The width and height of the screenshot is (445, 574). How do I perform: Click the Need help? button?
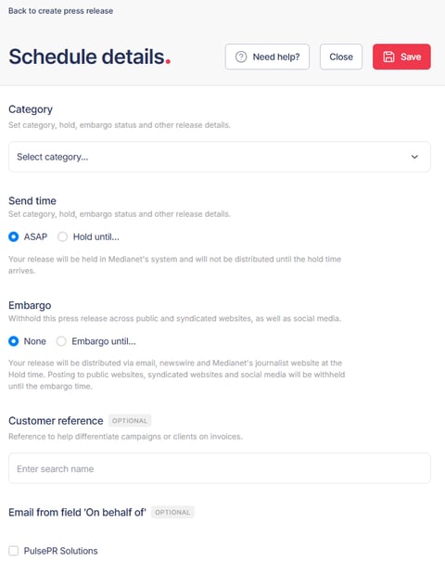pyautogui.click(x=267, y=57)
